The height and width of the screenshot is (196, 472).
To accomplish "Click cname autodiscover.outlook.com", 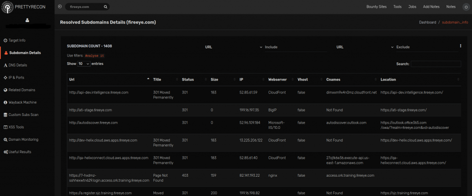I will pos(346,123).
